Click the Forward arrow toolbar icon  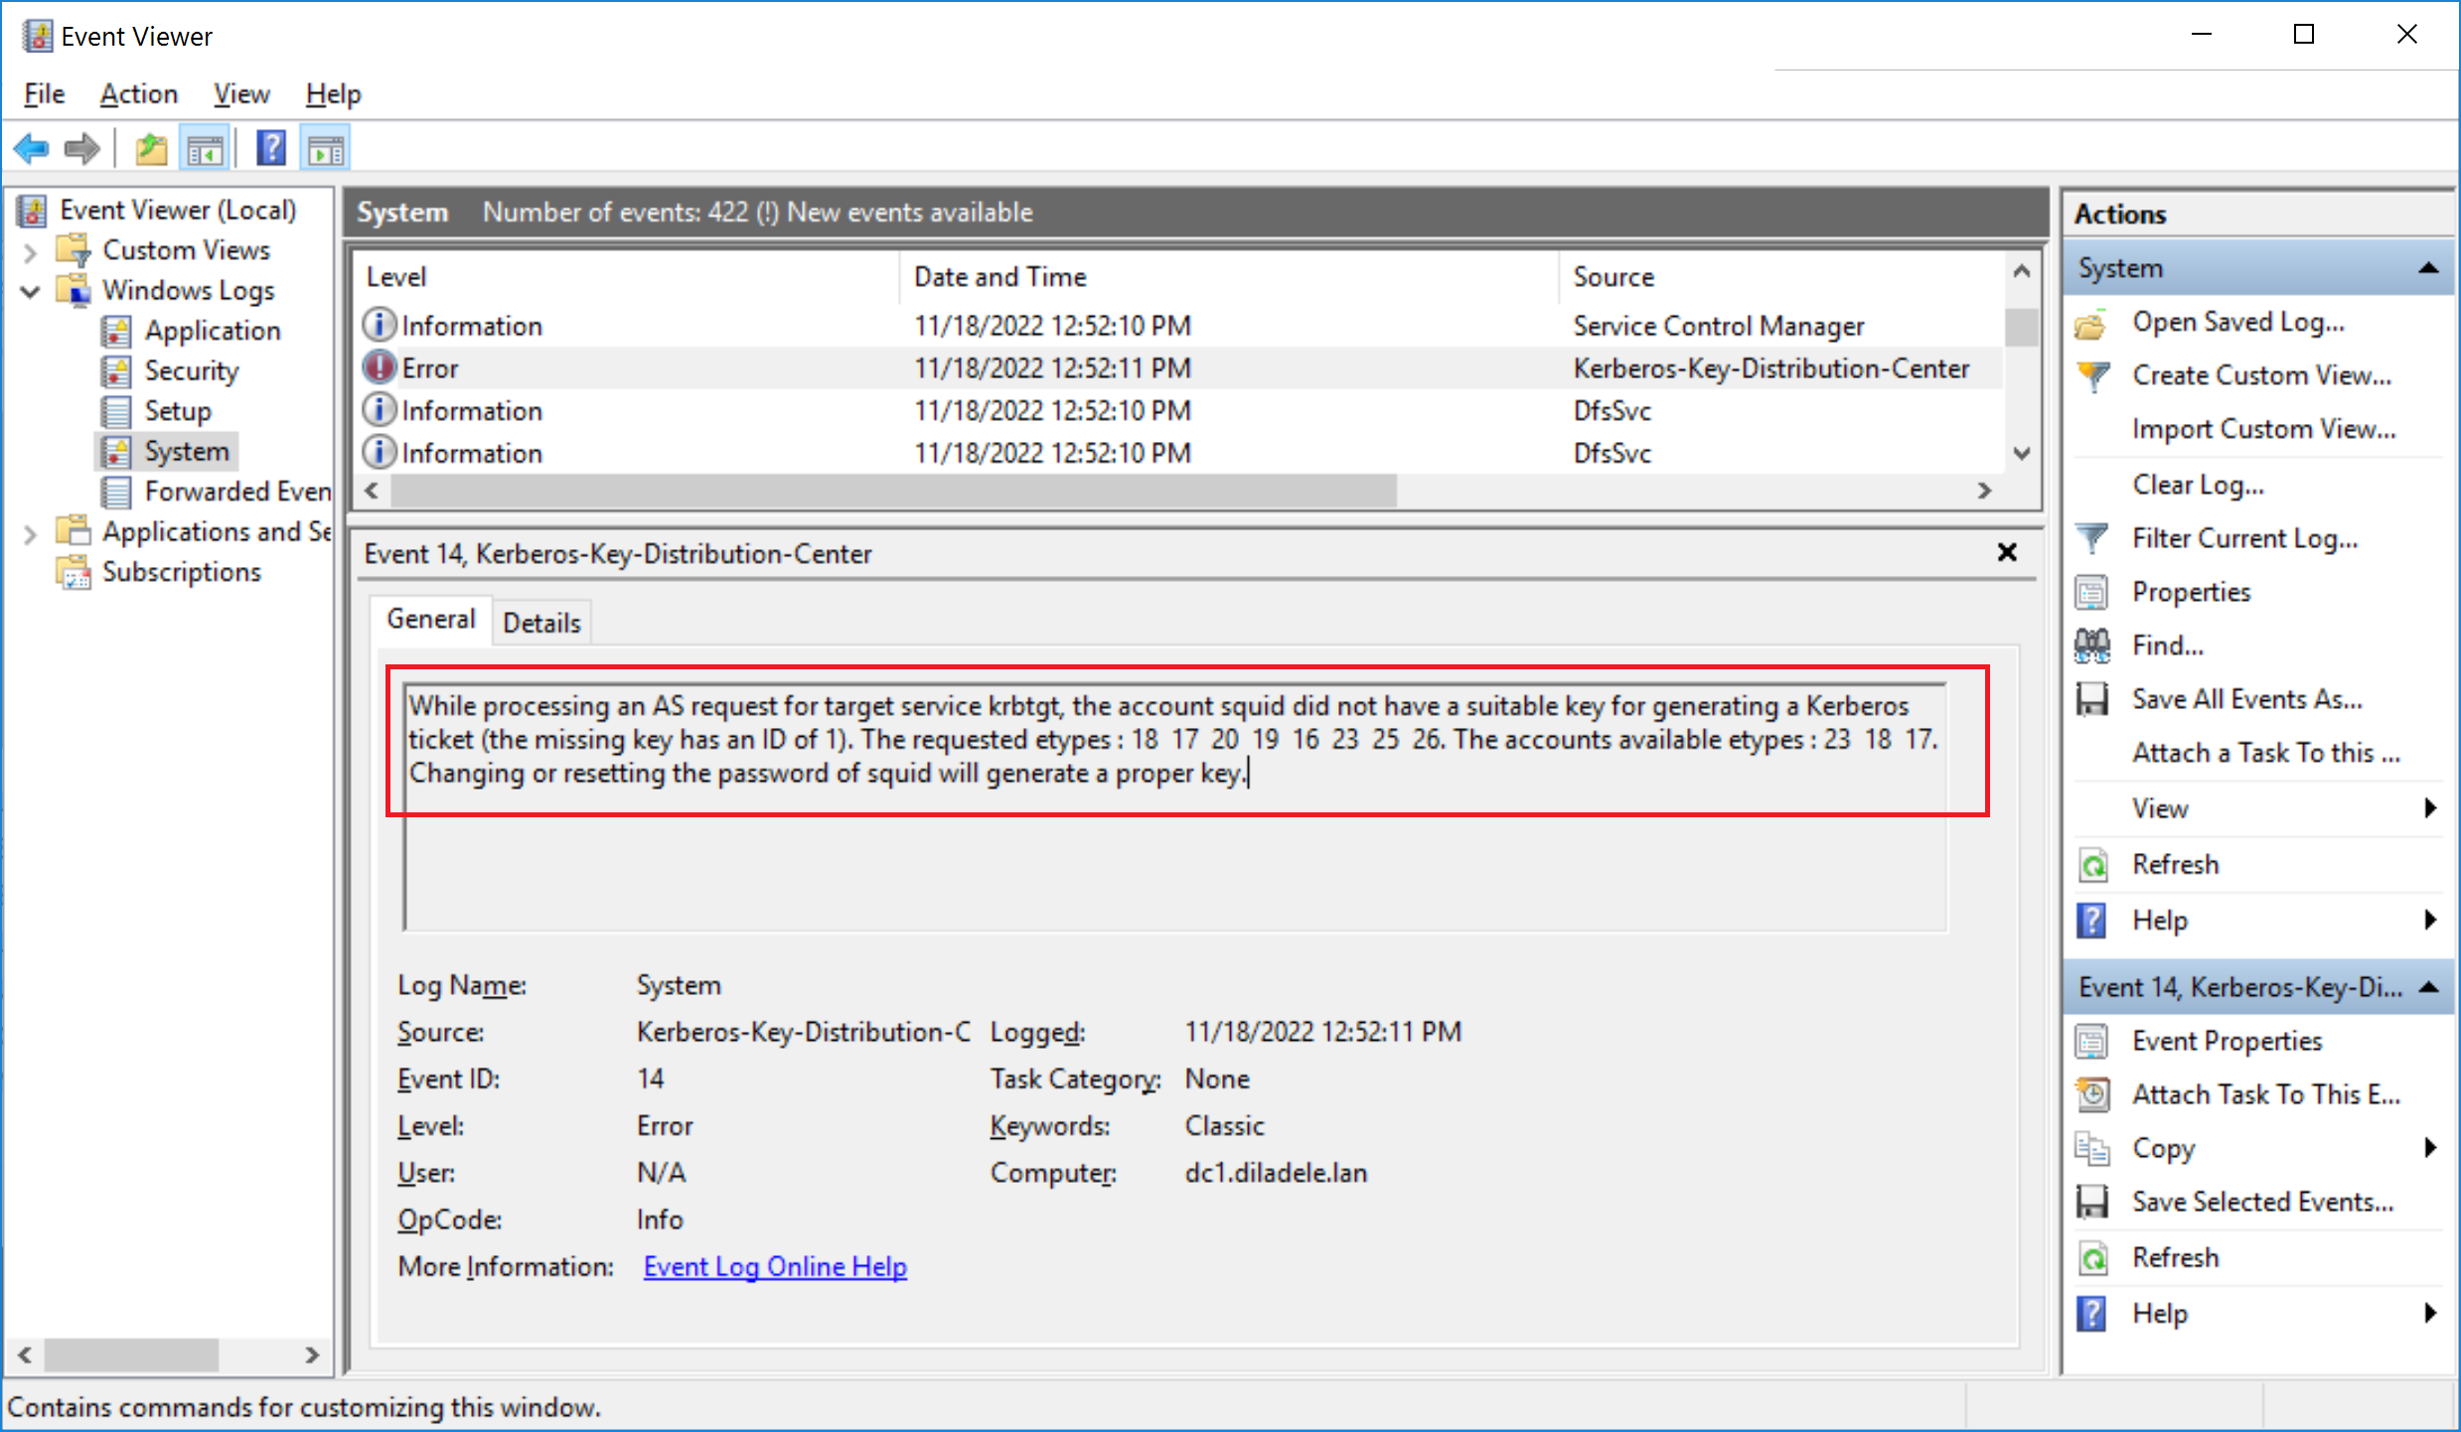point(82,150)
